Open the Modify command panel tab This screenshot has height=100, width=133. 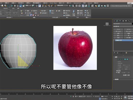[x=117, y=21]
